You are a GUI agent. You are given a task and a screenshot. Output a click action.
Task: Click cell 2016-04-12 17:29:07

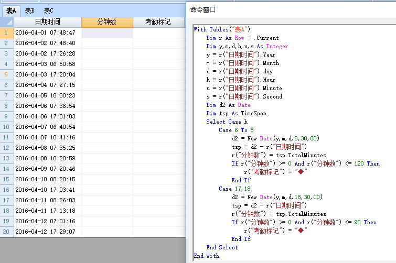[48, 232]
